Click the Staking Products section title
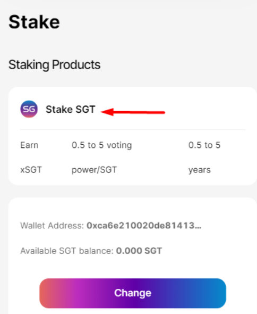 (54, 65)
